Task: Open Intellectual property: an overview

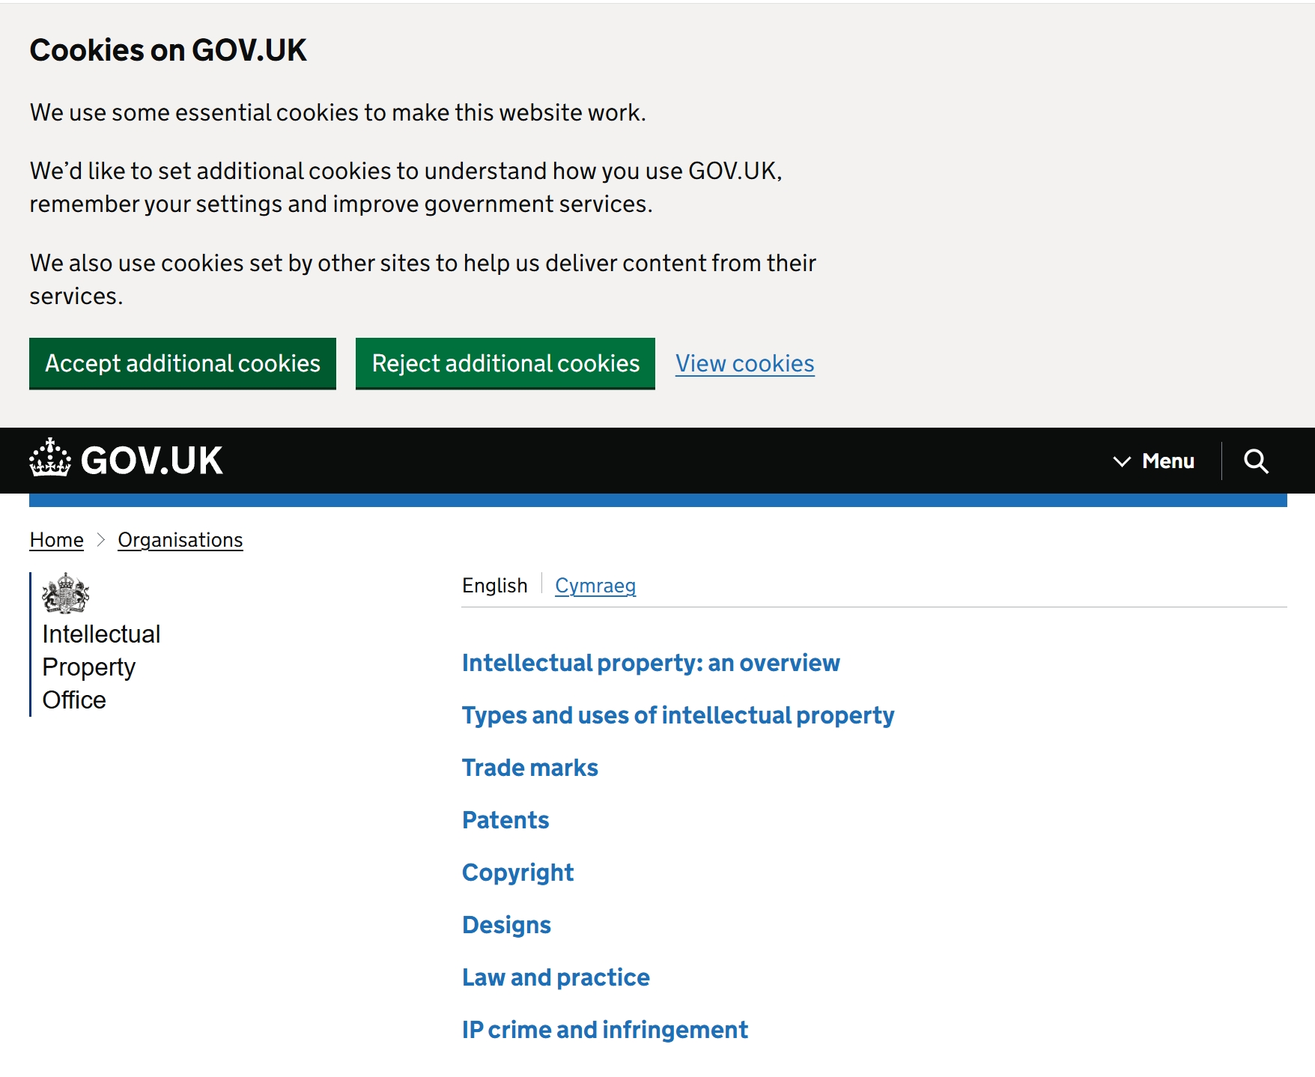Action: point(651,663)
